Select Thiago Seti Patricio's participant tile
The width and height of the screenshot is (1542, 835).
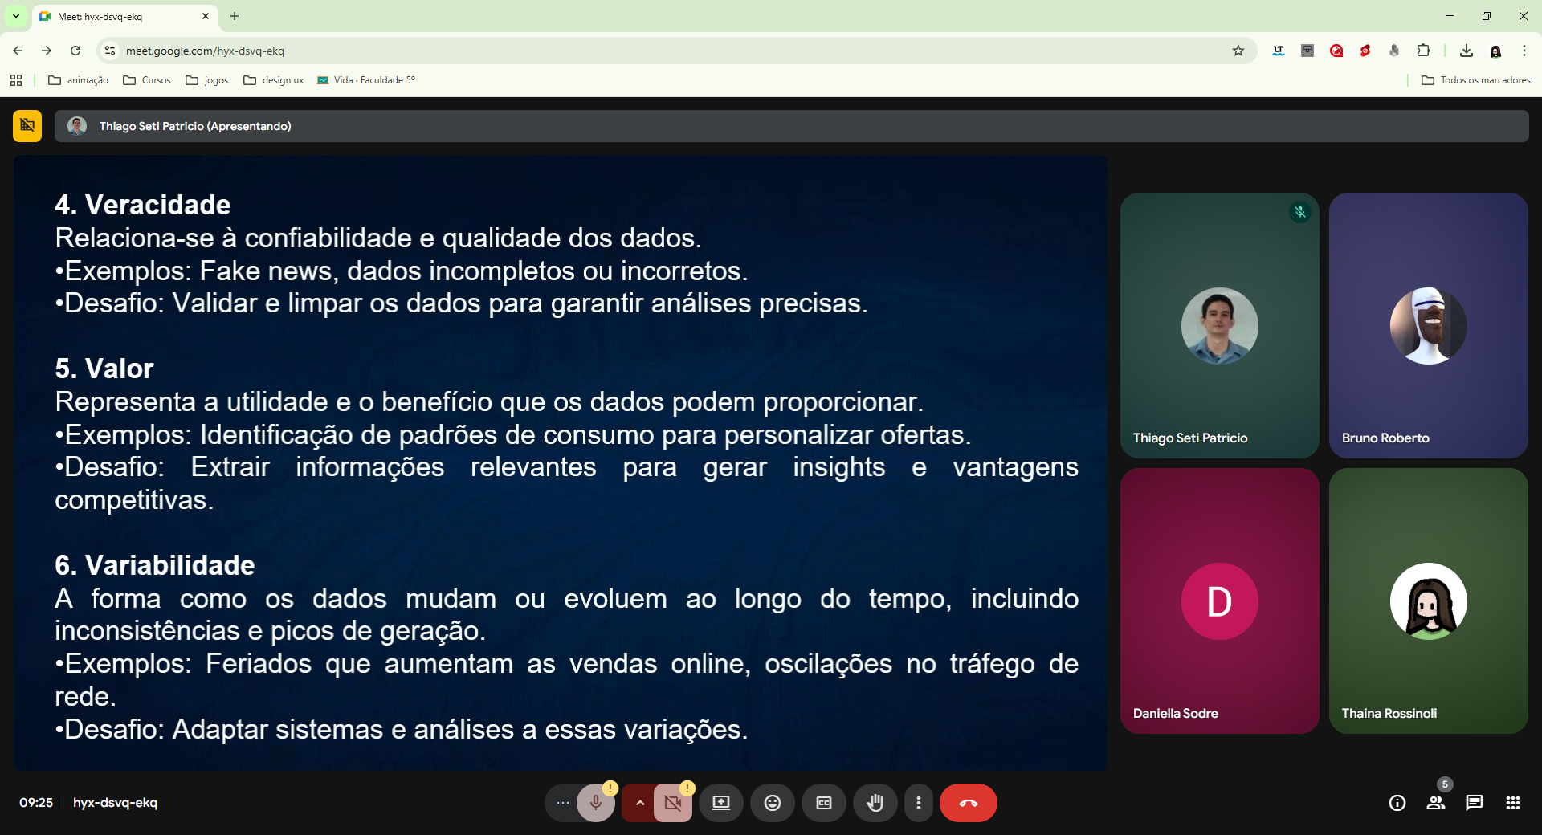point(1219,325)
